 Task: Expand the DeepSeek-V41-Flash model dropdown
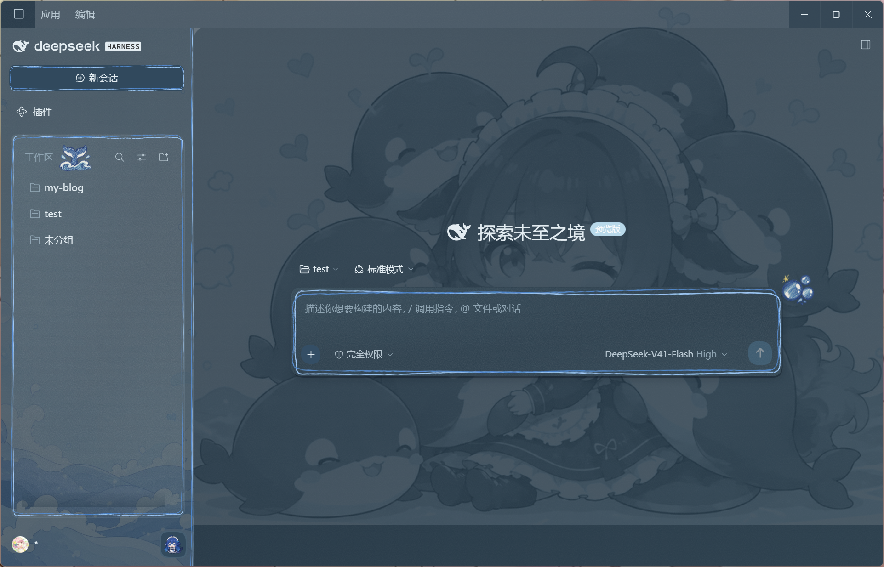click(666, 354)
